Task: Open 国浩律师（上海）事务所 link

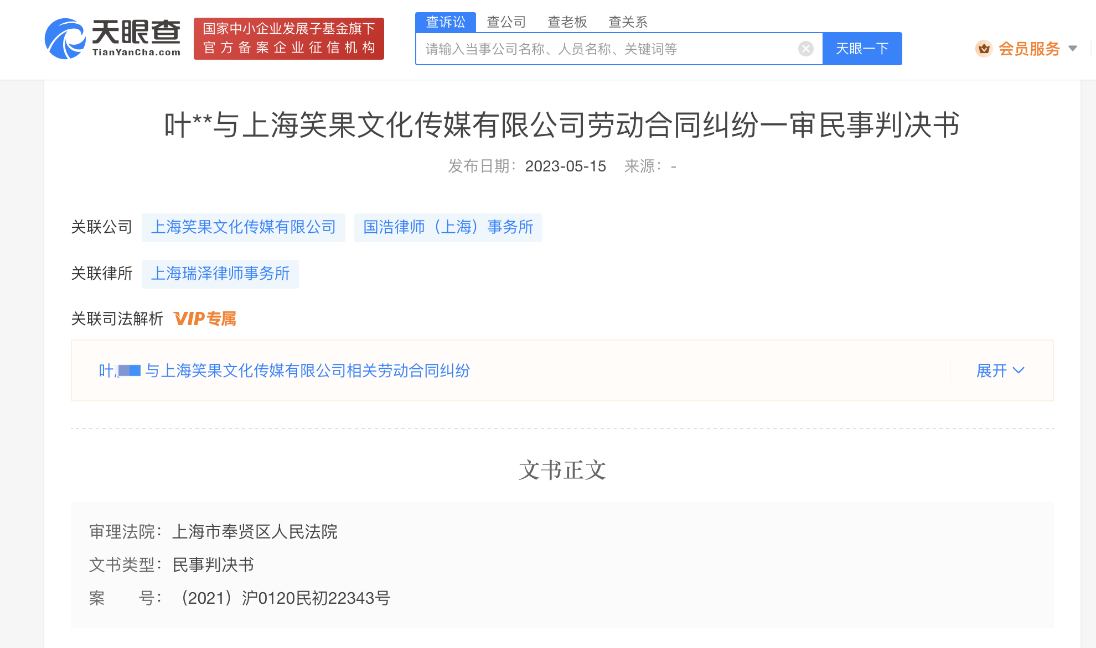Action: [448, 227]
